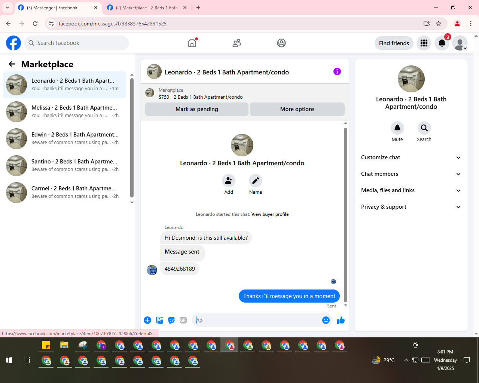
Task: Open Task View on the taskbar
Action: [27, 360]
